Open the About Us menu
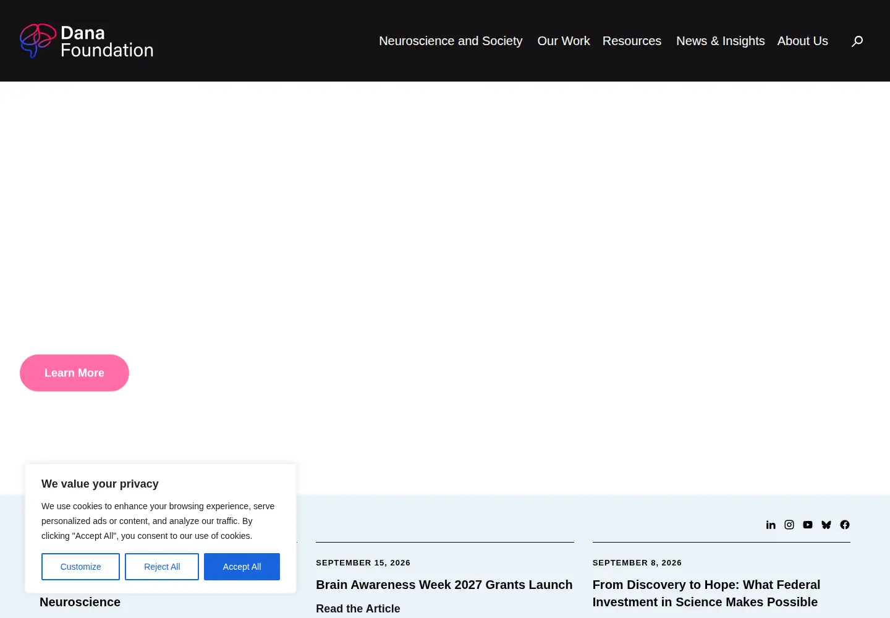 tap(802, 41)
